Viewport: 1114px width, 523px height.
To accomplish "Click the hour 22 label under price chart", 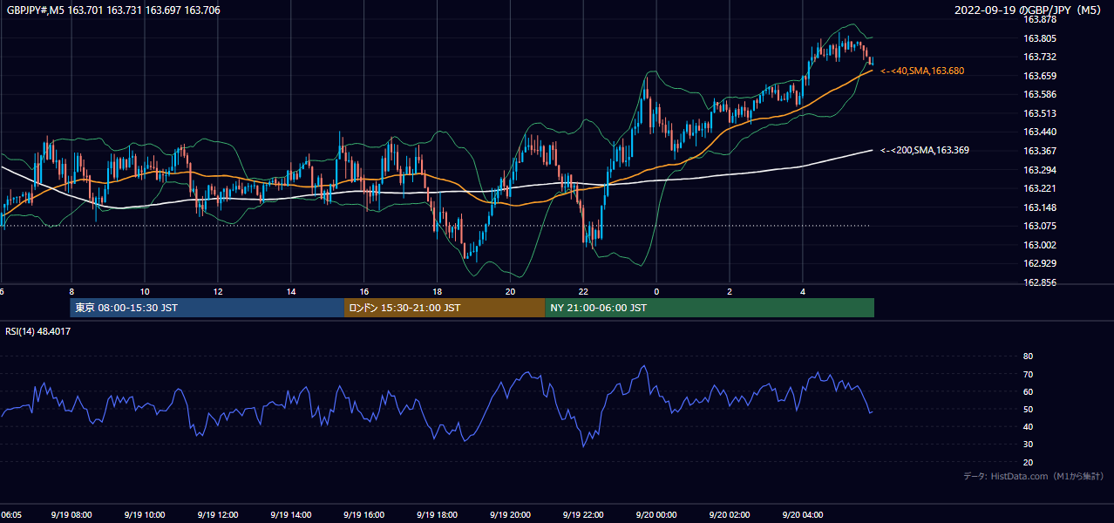I will [584, 292].
